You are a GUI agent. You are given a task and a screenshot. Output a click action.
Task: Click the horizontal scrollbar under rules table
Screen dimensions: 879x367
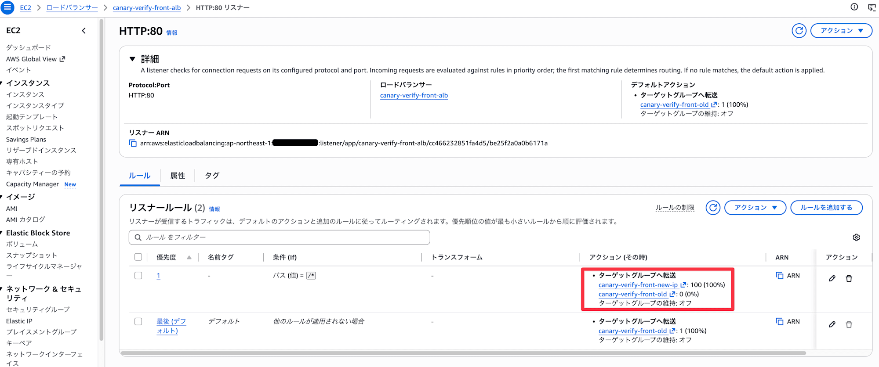463,353
